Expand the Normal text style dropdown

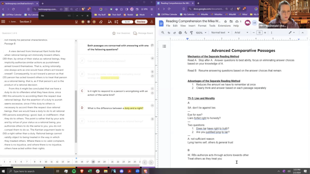coord(220,33)
